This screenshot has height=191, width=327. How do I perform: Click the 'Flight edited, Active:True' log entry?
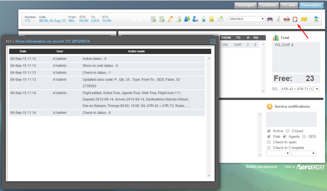107,99
